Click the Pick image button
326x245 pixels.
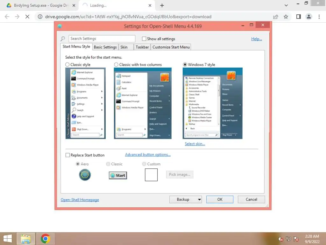180,174
